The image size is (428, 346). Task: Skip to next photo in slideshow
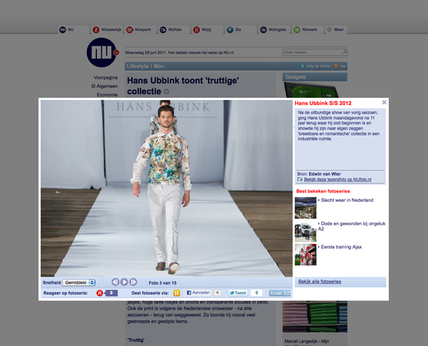pos(133,282)
